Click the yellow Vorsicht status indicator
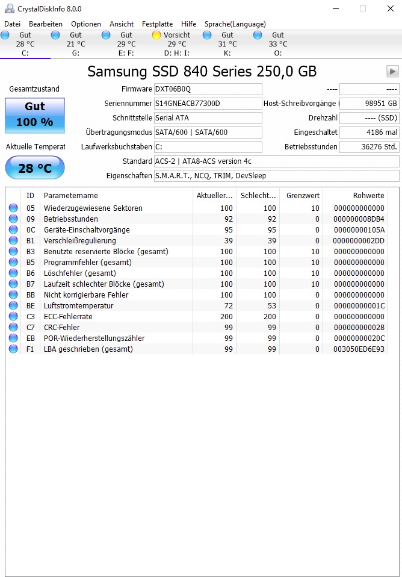The width and height of the screenshot is (402, 577). 156,35
